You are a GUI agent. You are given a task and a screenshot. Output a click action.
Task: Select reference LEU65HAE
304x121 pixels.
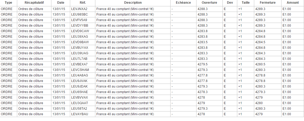pyautogui.click(x=79, y=92)
